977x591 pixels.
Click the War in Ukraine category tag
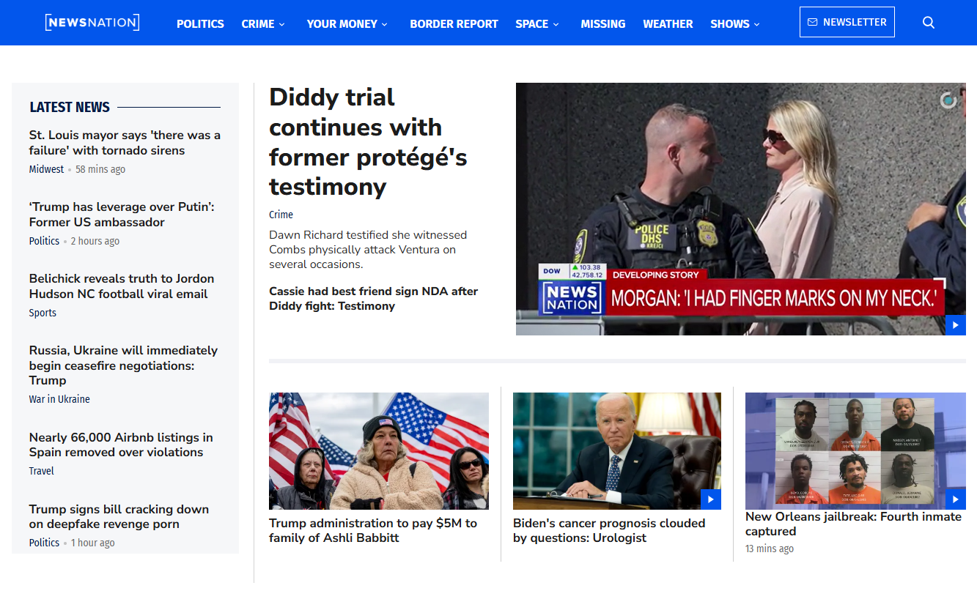(x=59, y=399)
